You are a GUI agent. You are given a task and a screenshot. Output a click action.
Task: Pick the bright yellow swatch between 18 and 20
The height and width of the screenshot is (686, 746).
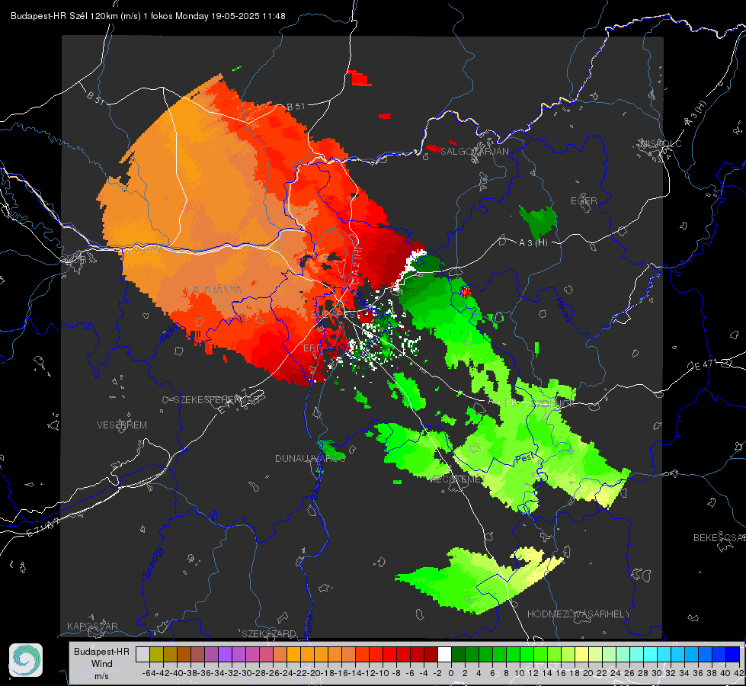coord(581,654)
